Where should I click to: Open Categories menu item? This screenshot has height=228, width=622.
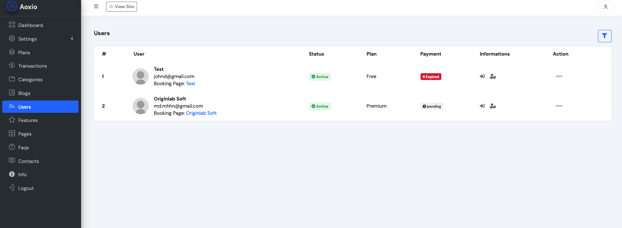[x=40, y=79]
